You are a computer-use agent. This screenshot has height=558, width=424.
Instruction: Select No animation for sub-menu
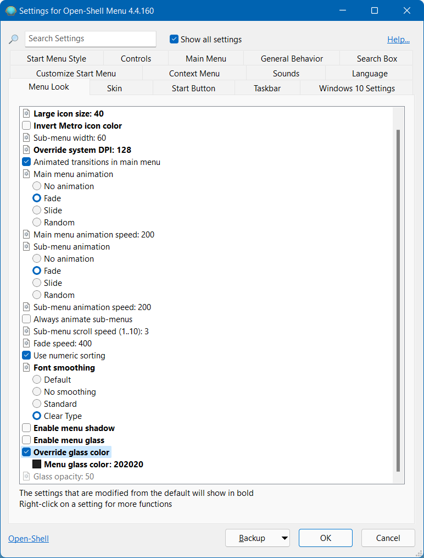37,259
